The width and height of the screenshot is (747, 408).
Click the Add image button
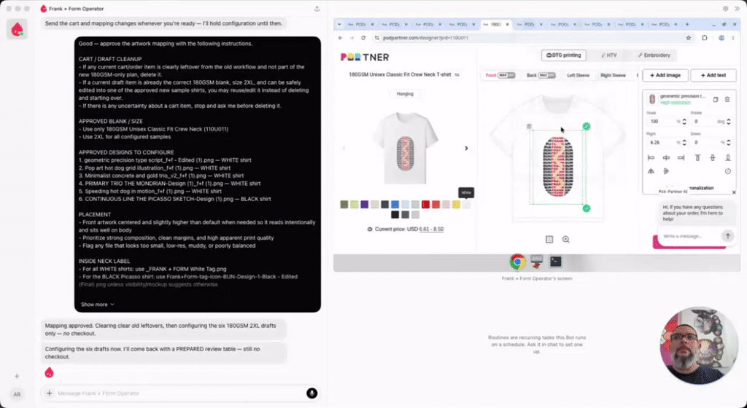pos(665,75)
